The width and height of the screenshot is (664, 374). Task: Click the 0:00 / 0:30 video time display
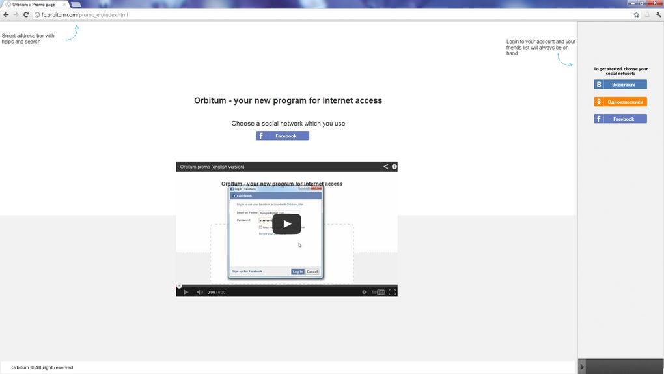(216, 292)
